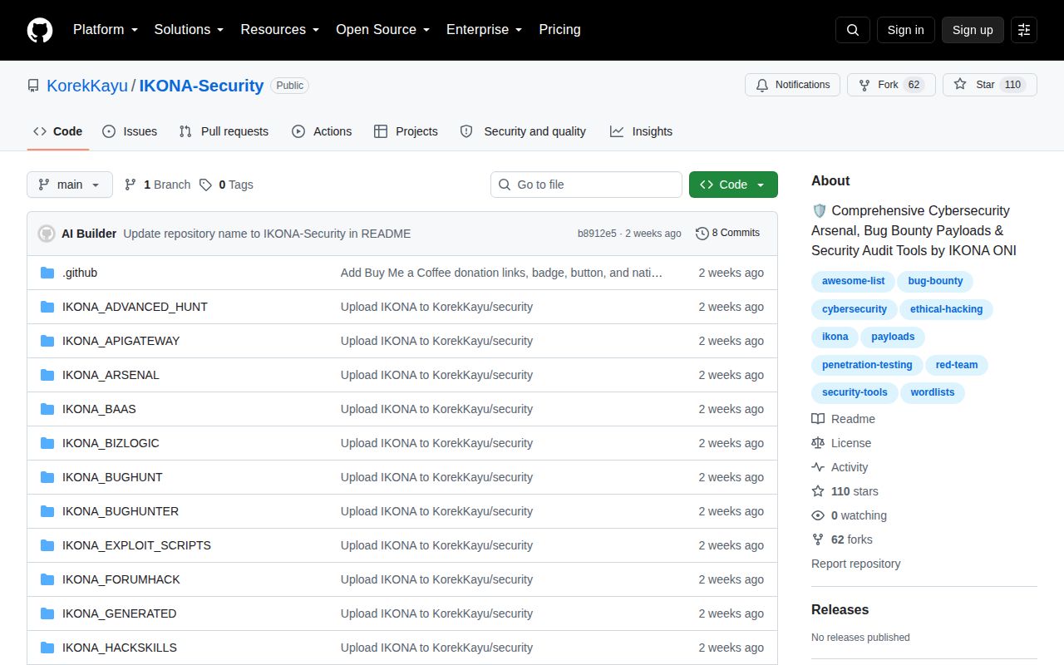Open the search magnifier icon in header
The image size is (1064, 665).
pyautogui.click(x=853, y=30)
